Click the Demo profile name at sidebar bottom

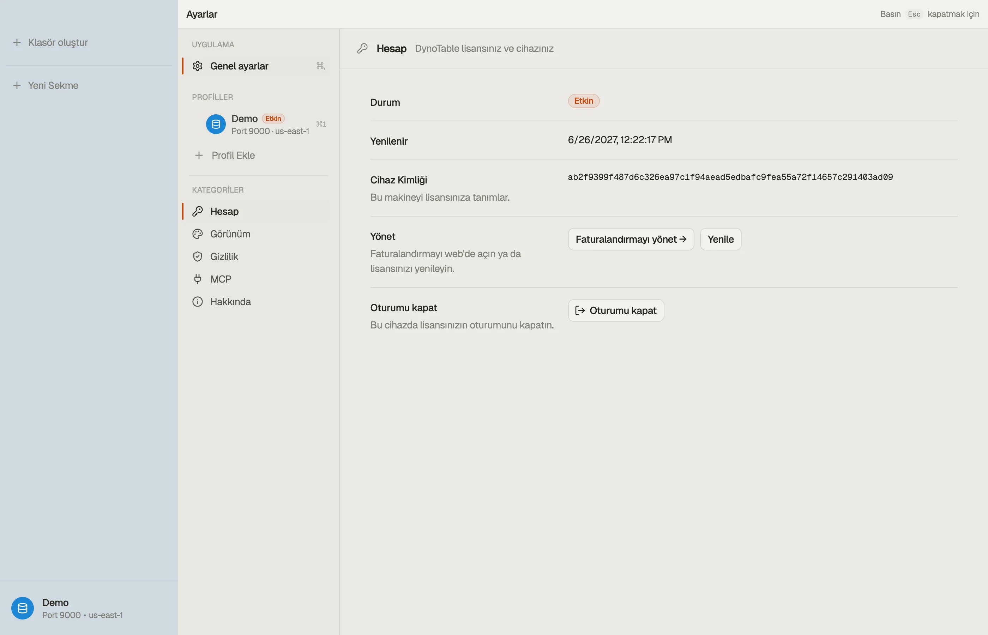coord(55,603)
